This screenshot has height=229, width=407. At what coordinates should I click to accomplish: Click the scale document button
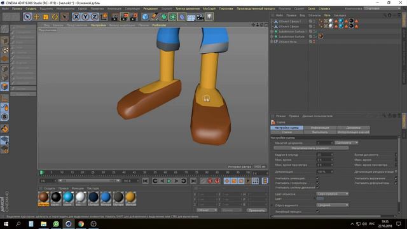pyautogui.click(x=311, y=148)
